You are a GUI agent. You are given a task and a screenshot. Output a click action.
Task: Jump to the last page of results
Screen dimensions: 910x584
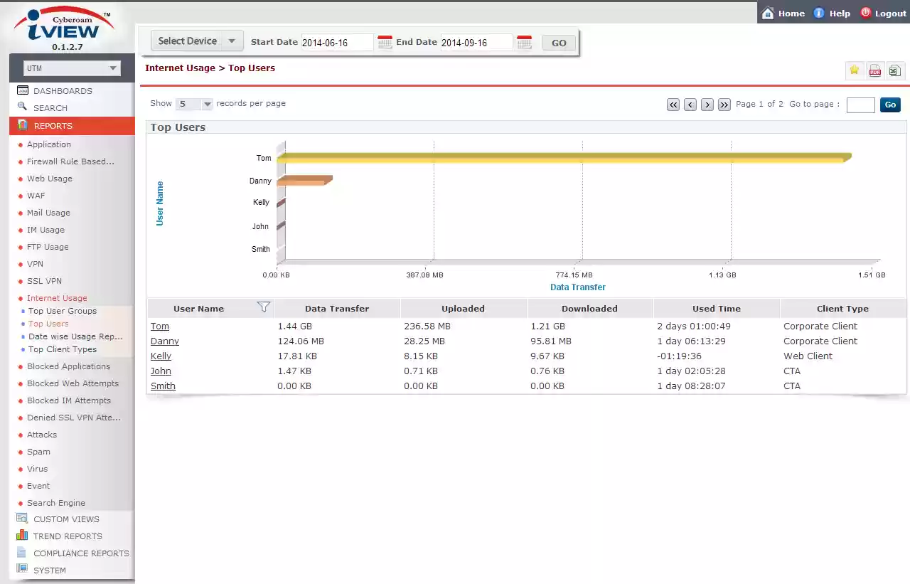(724, 104)
